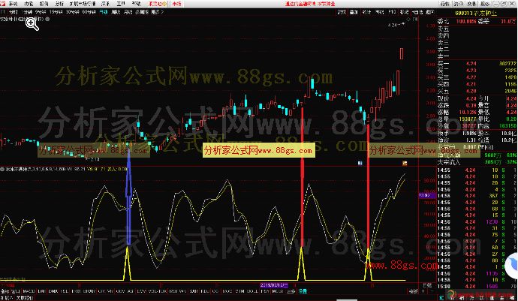The width and height of the screenshot is (518, 301).
Task: Select the TRIX indicator tab
Action: (x=77, y=291)
